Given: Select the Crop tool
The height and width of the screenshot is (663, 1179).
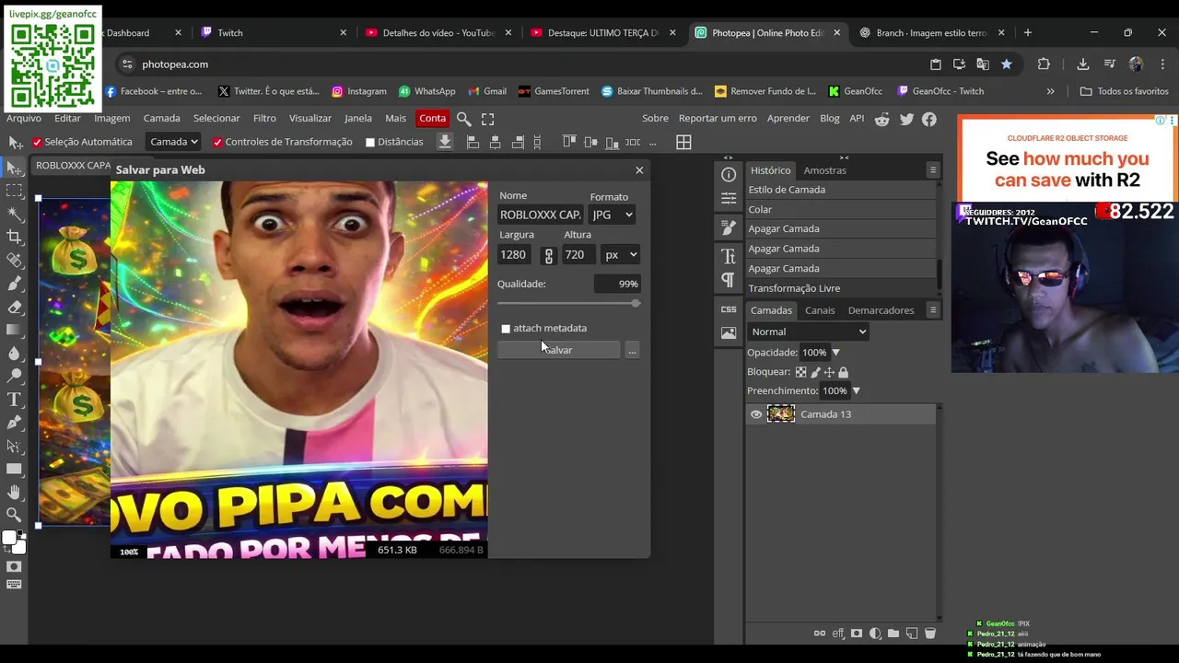Looking at the screenshot, I should tap(14, 237).
